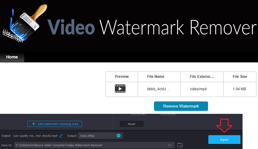Click the Remove Watermark button
This screenshot has height=149, width=258.
click(181, 106)
